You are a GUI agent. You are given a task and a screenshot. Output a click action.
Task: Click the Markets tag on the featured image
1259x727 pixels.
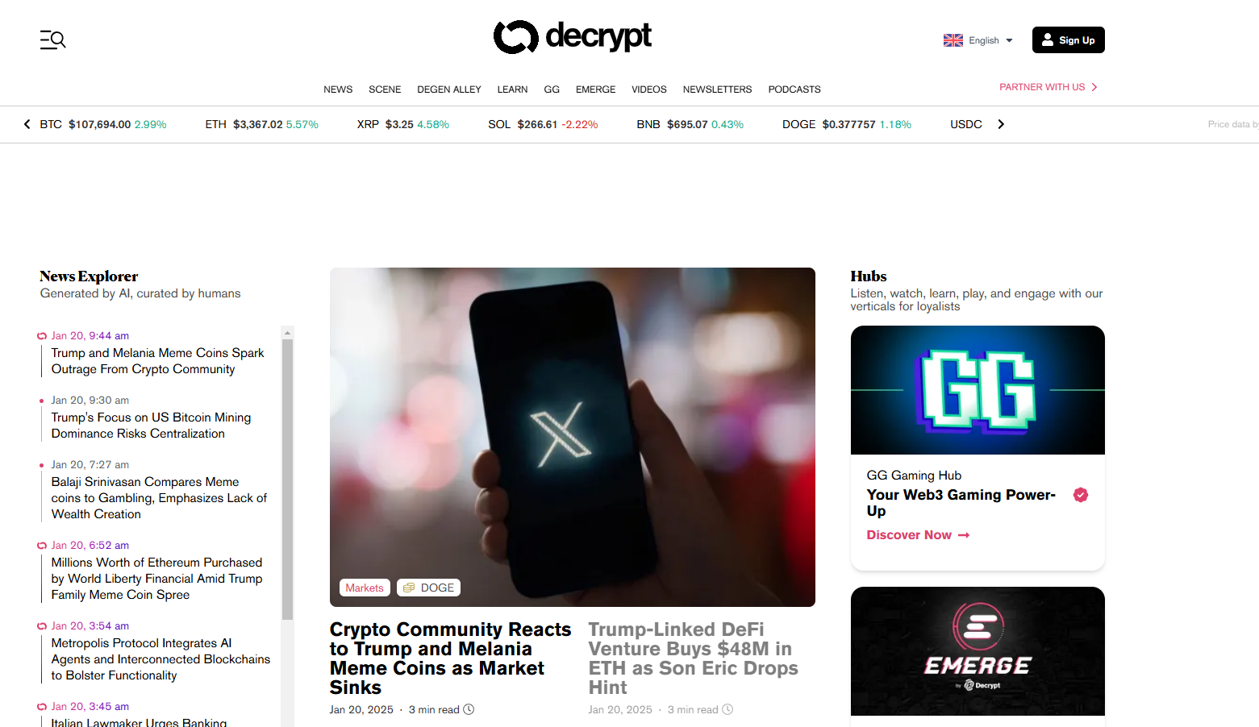[365, 588]
